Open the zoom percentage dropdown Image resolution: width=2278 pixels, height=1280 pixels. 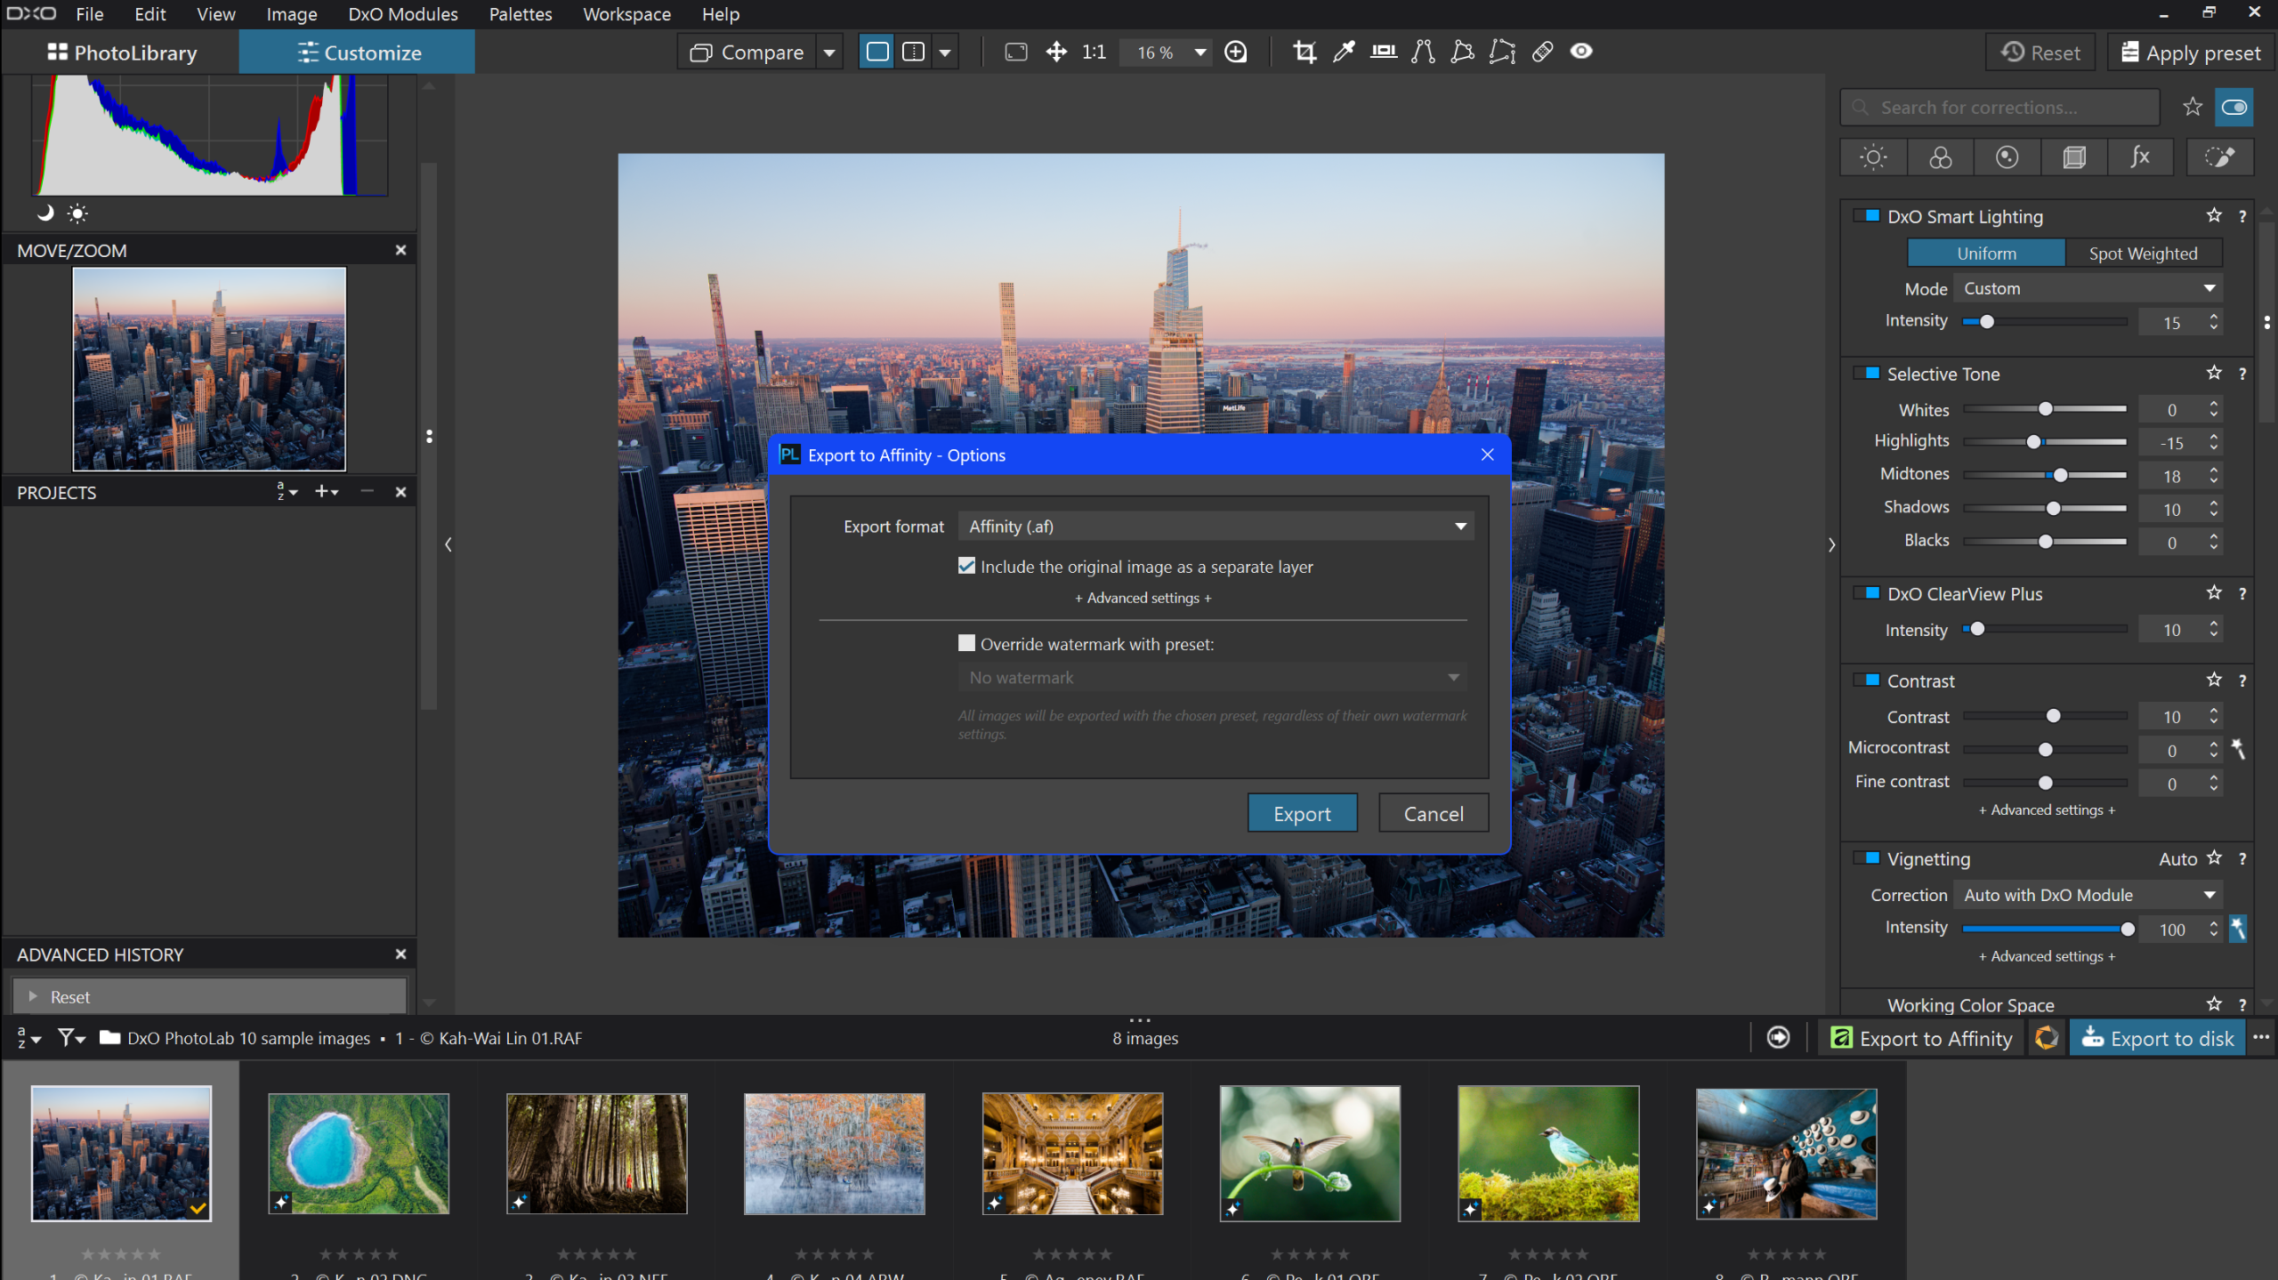tap(1200, 52)
